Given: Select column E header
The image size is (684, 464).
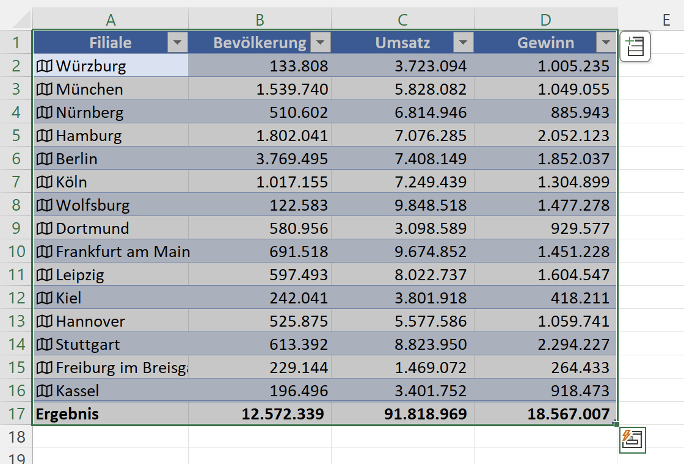Looking at the screenshot, I should coord(666,20).
